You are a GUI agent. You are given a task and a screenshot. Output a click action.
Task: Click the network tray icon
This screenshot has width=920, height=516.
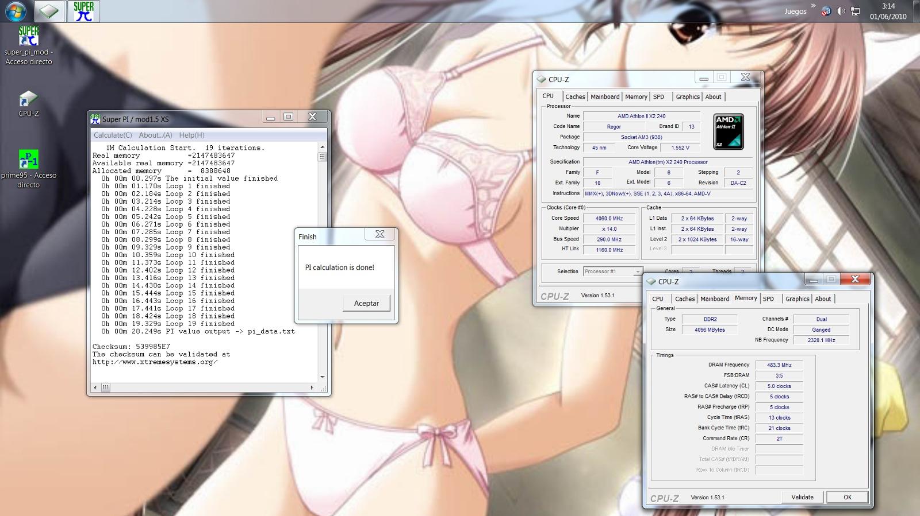(x=856, y=11)
